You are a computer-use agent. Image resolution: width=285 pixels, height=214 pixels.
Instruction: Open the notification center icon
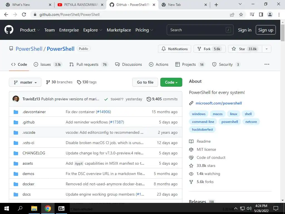click(276, 208)
